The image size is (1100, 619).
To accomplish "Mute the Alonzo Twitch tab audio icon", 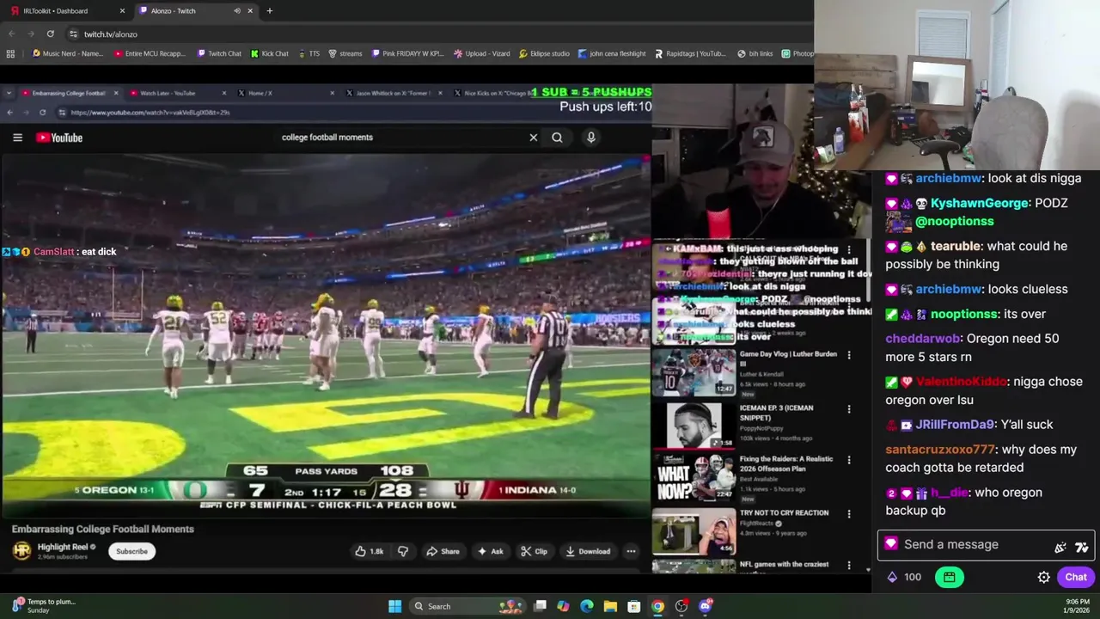I will point(237,11).
